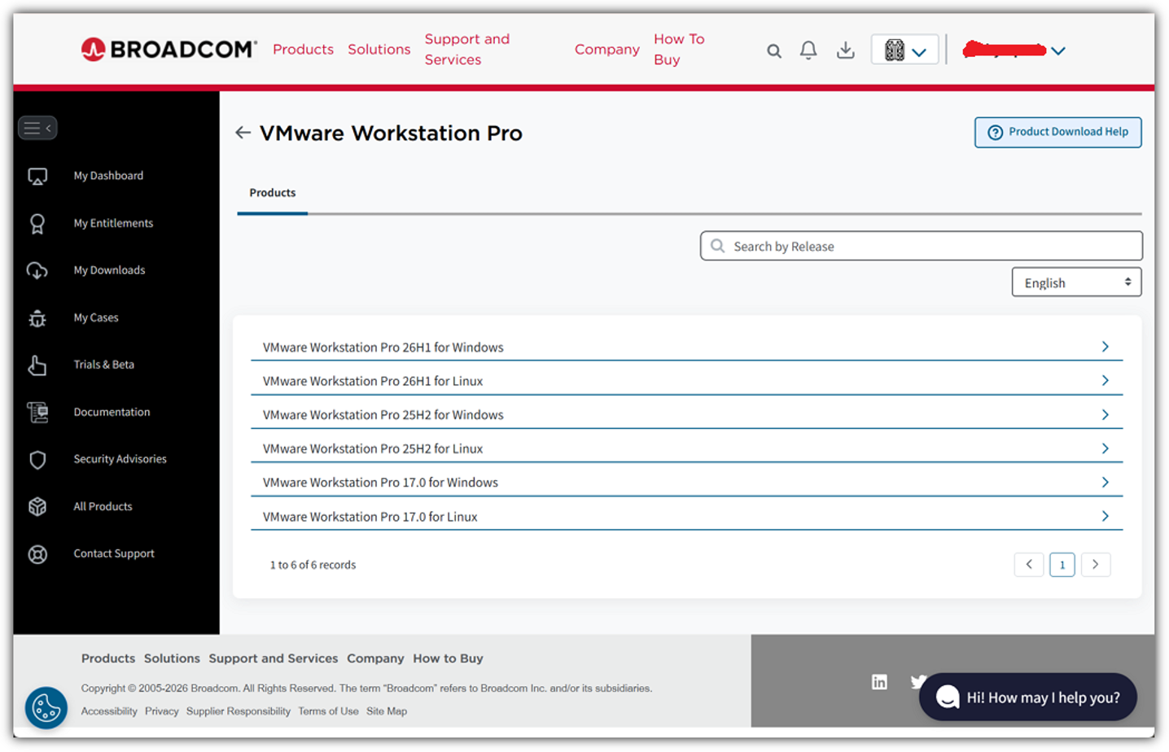Click the My Entitlements ribbon icon

pos(37,224)
